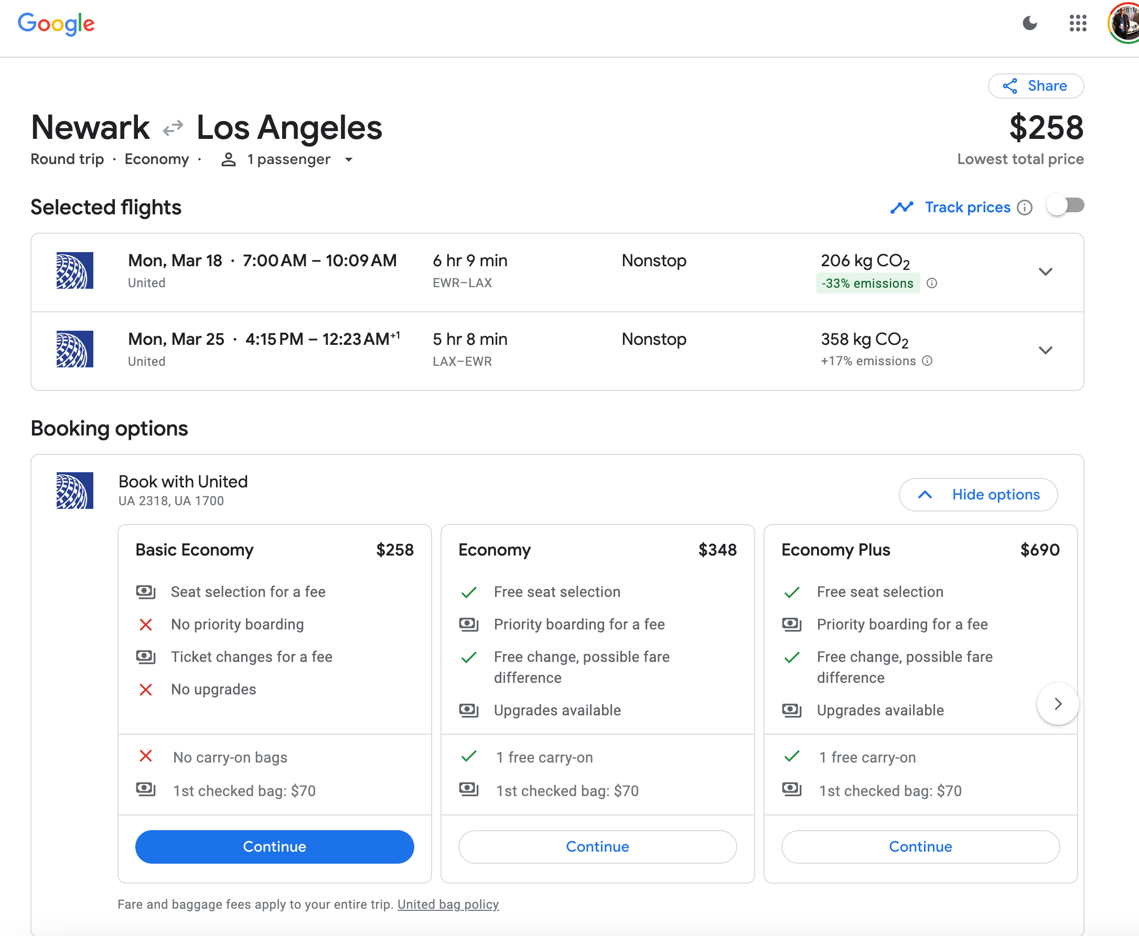Show next fare options arrow
This screenshot has width=1139, height=936.
pyautogui.click(x=1058, y=704)
